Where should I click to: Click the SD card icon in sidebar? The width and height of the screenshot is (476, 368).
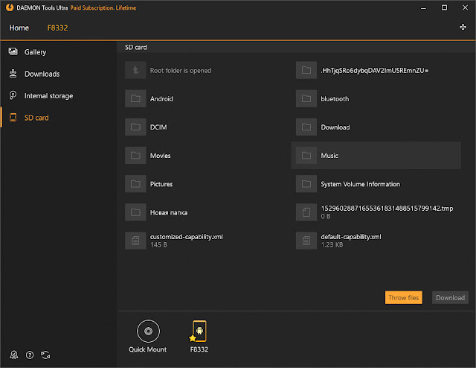pos(13,118)
